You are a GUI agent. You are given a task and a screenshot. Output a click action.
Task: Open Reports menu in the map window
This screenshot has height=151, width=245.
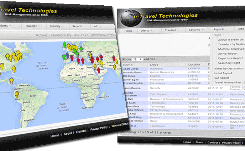[78, 26]
